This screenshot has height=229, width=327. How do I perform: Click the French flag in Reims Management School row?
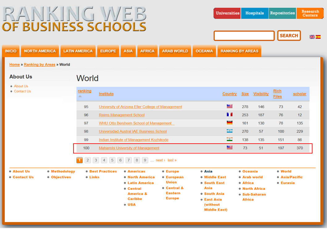[x=229, y=115]
